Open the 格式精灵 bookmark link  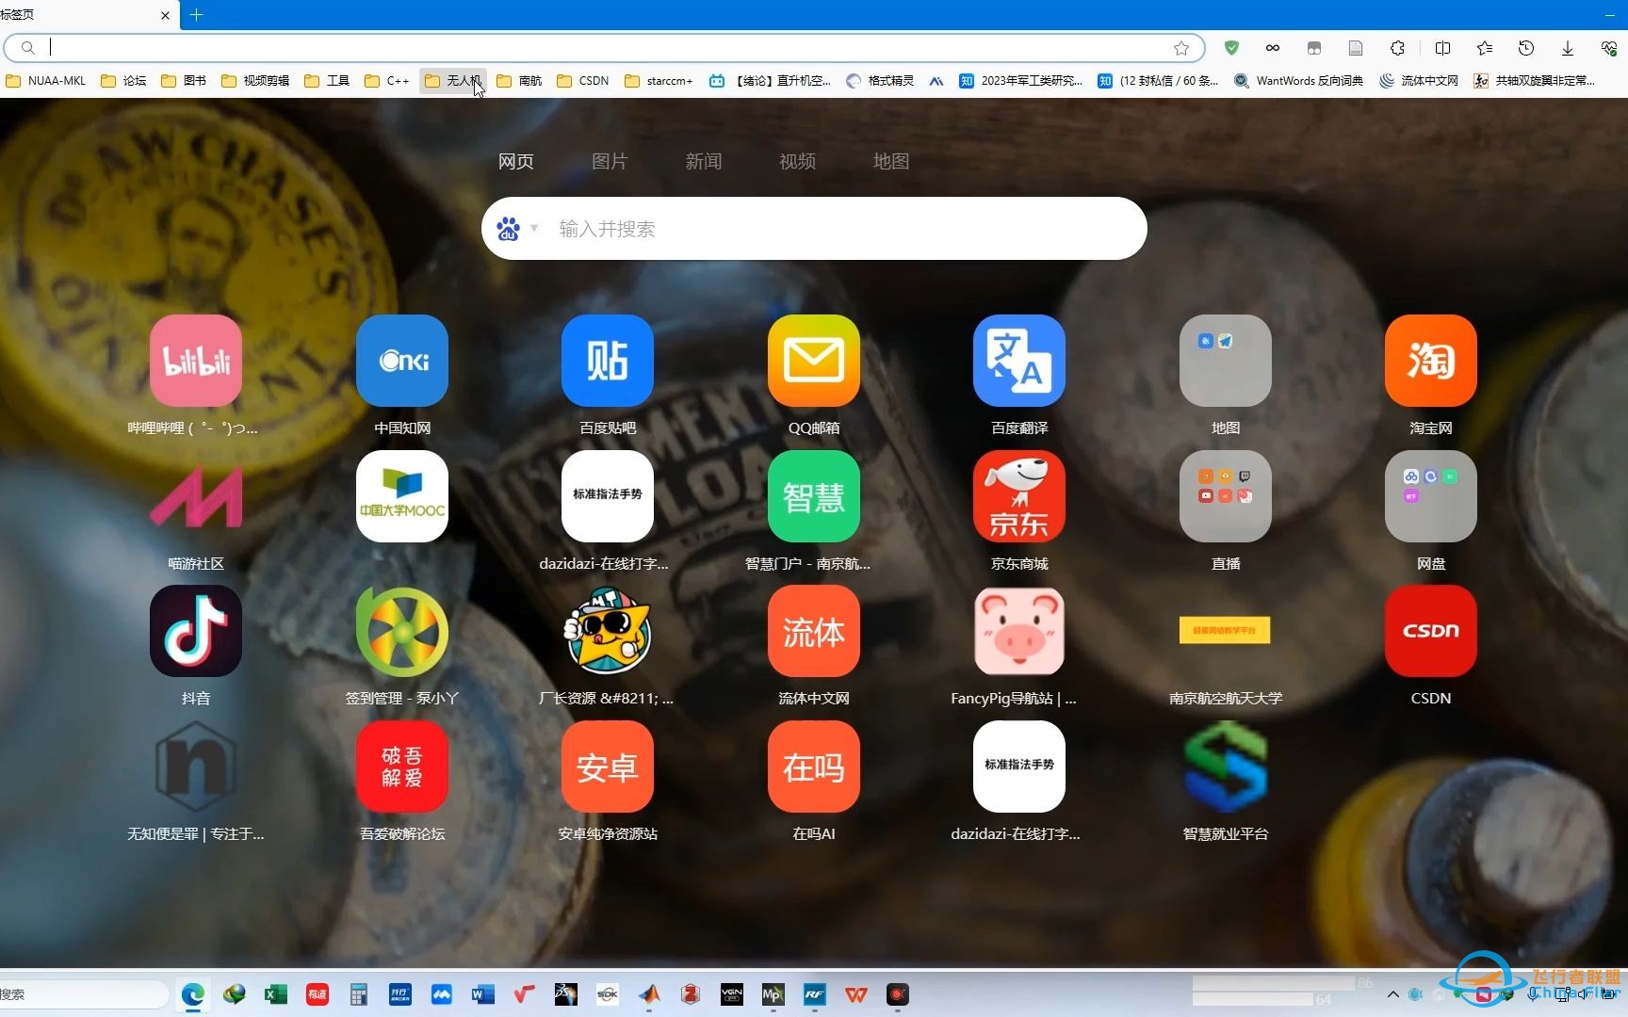pyautogui.click(x=880, y=81)
